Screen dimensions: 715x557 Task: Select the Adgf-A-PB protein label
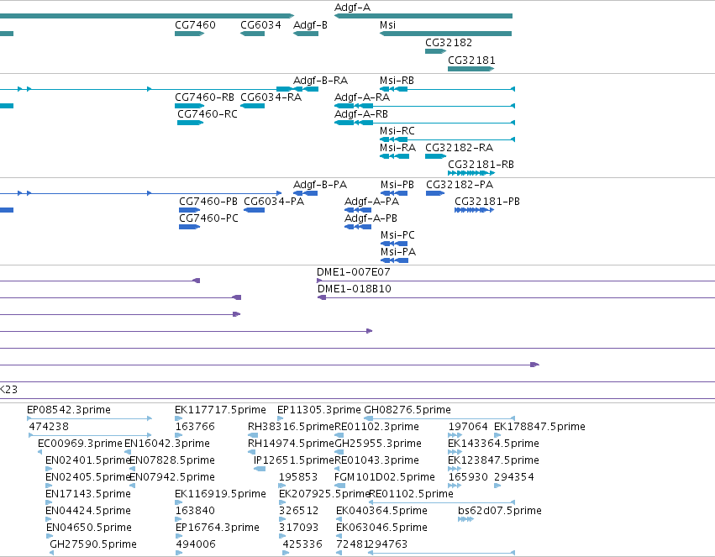tap(371, 218)
